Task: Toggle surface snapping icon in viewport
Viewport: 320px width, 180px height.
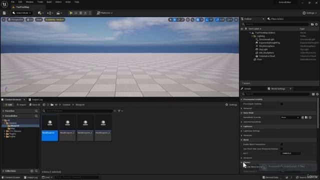Action: pyautogui.click(x=192, y=19)
